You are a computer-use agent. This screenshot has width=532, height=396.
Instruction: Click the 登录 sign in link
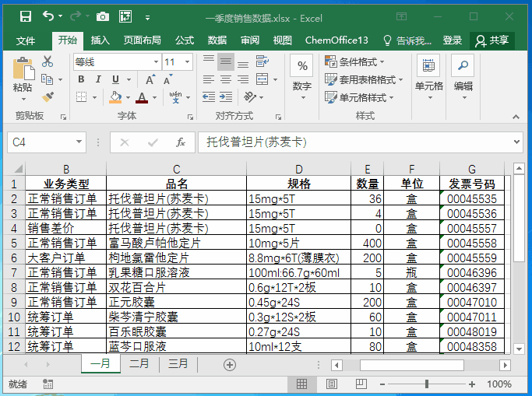tap(452, 40)
